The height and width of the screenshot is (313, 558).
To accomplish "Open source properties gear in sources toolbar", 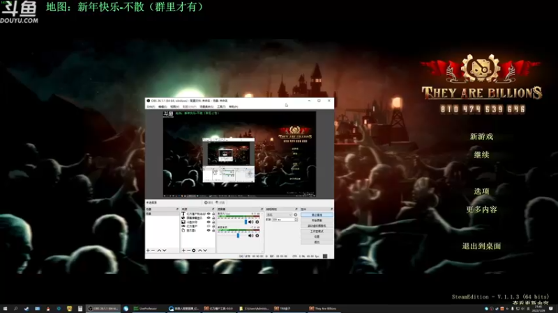I will [x=194, y=250].
